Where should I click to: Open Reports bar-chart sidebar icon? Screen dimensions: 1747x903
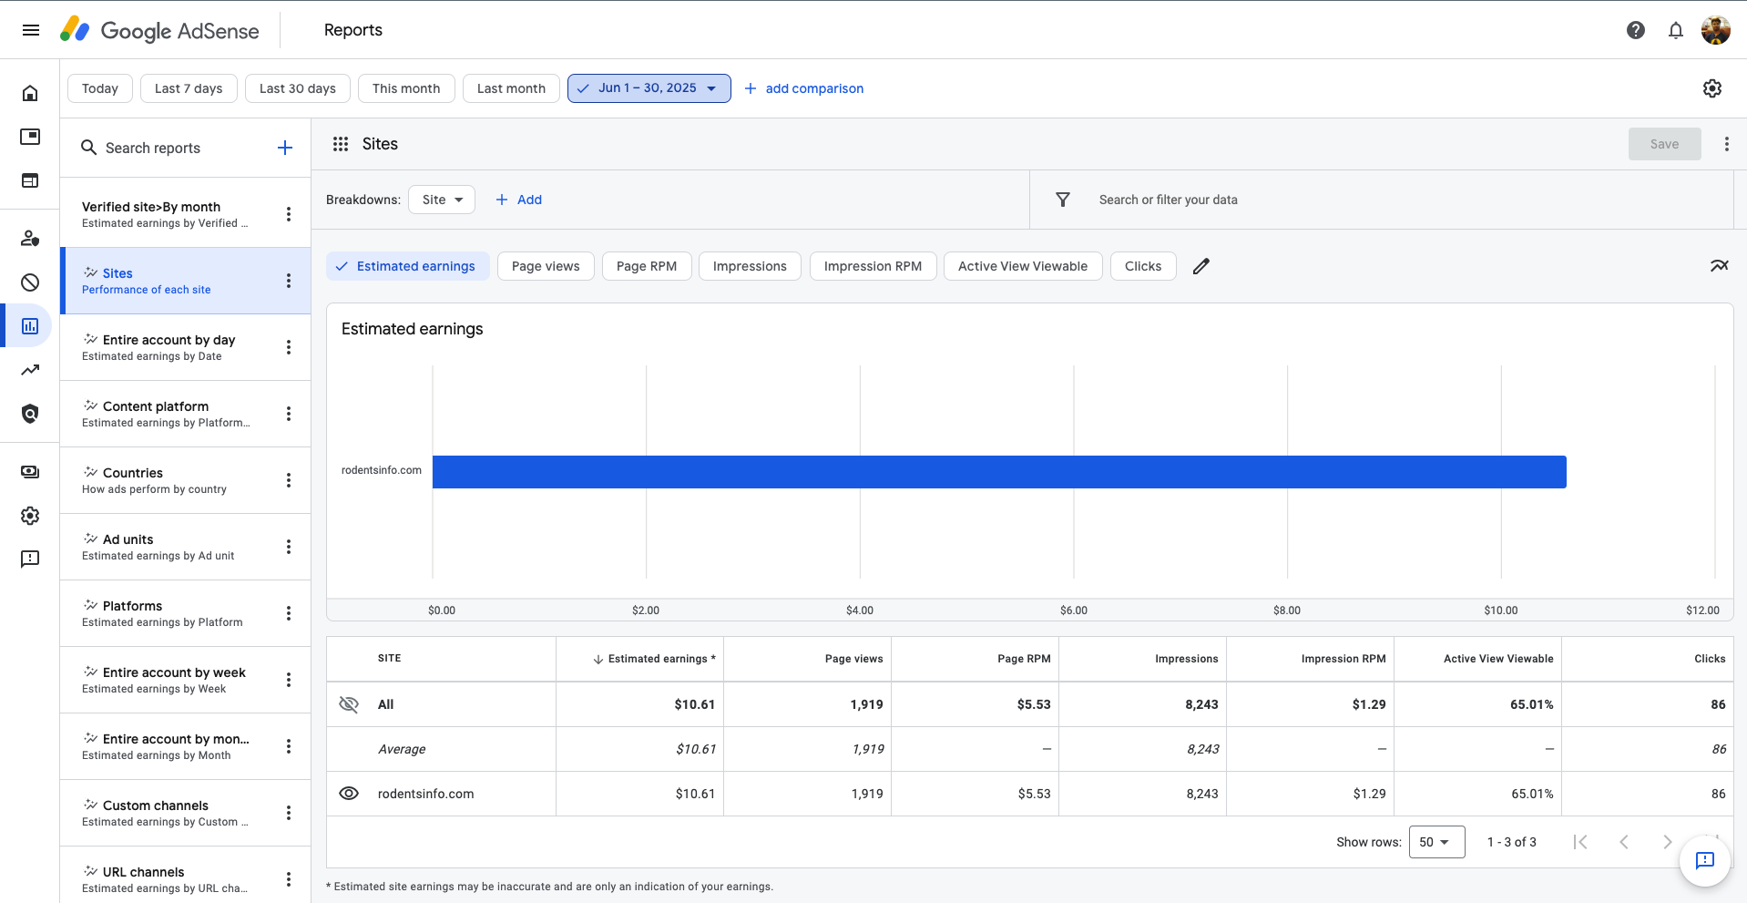(30, 325)
